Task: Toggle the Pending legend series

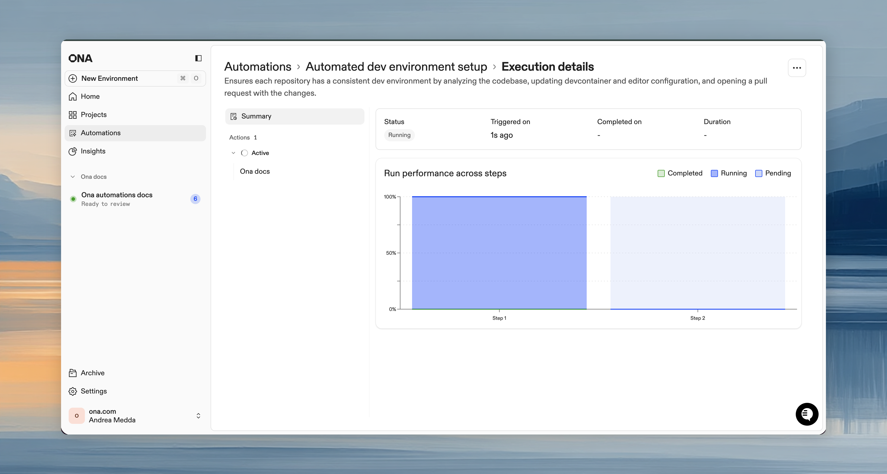Action: pyautogui.click(x=773, y=173)
